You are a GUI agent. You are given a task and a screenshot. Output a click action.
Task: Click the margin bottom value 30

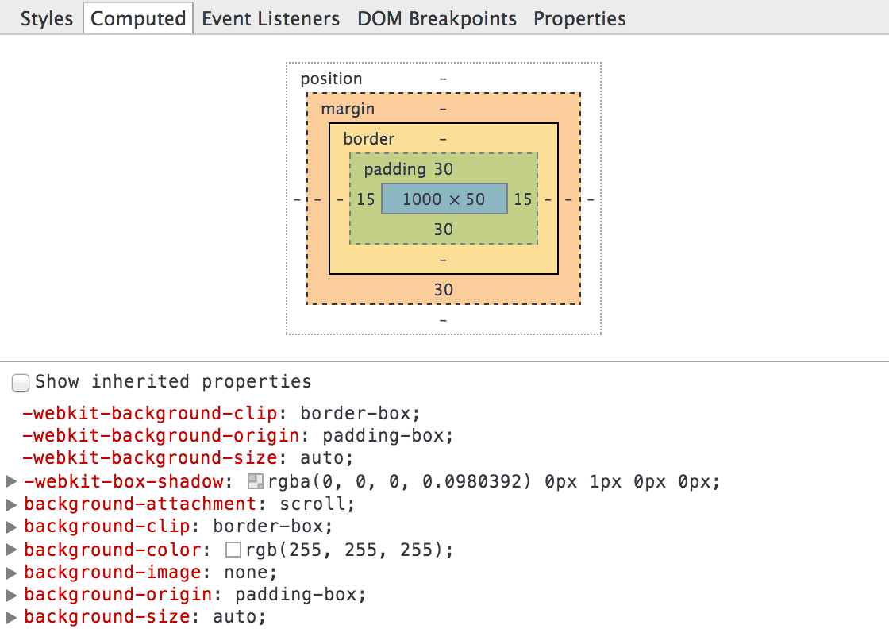click(x=443, y=290)
